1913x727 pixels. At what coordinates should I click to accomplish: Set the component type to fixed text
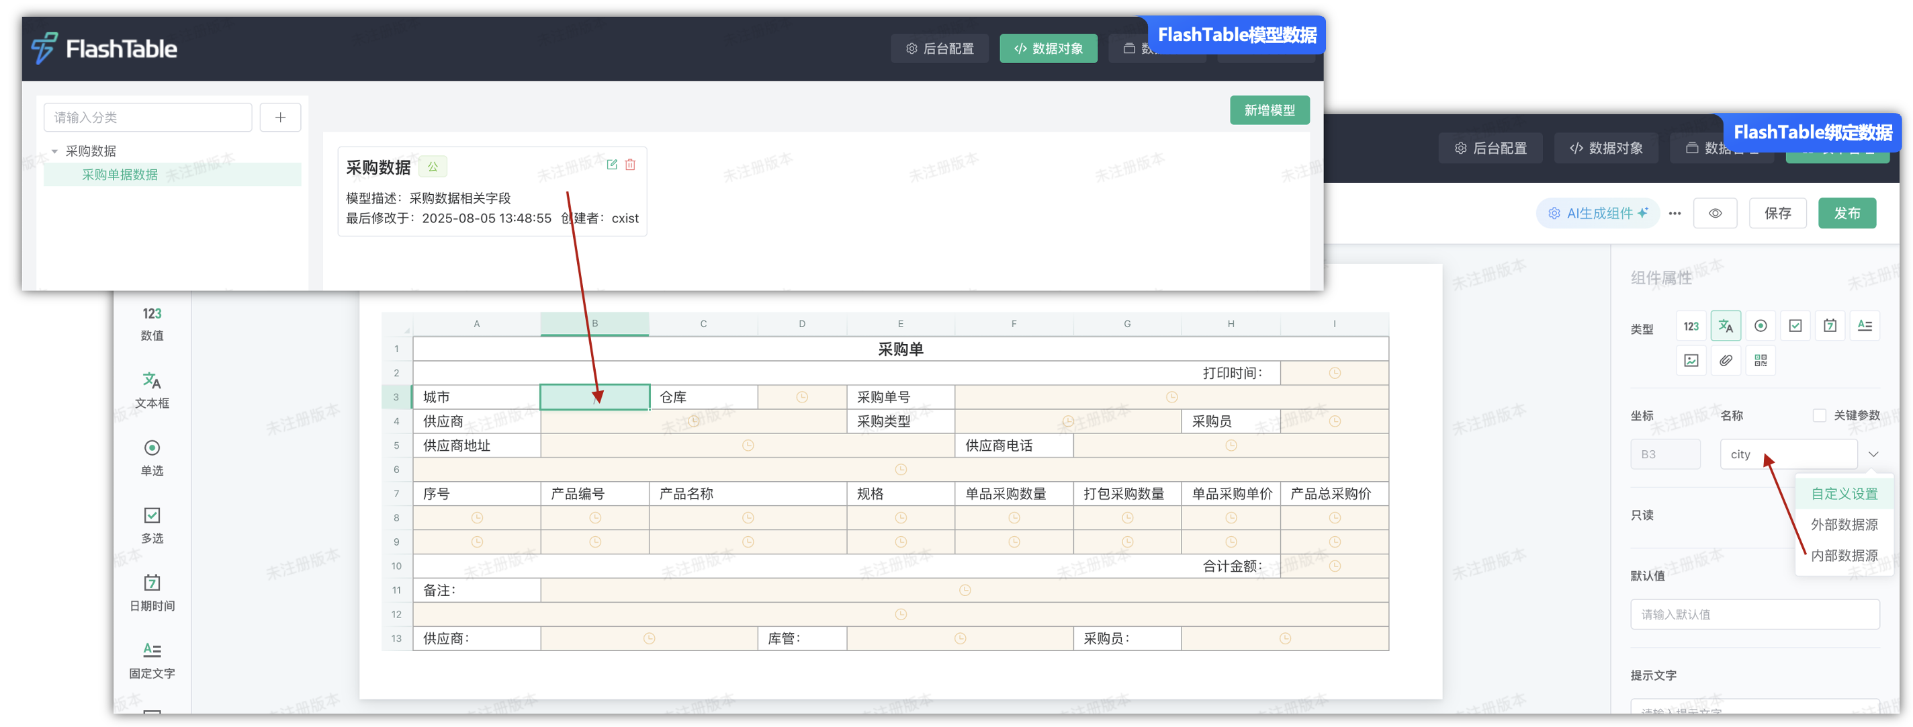[x=1865, y=326]
